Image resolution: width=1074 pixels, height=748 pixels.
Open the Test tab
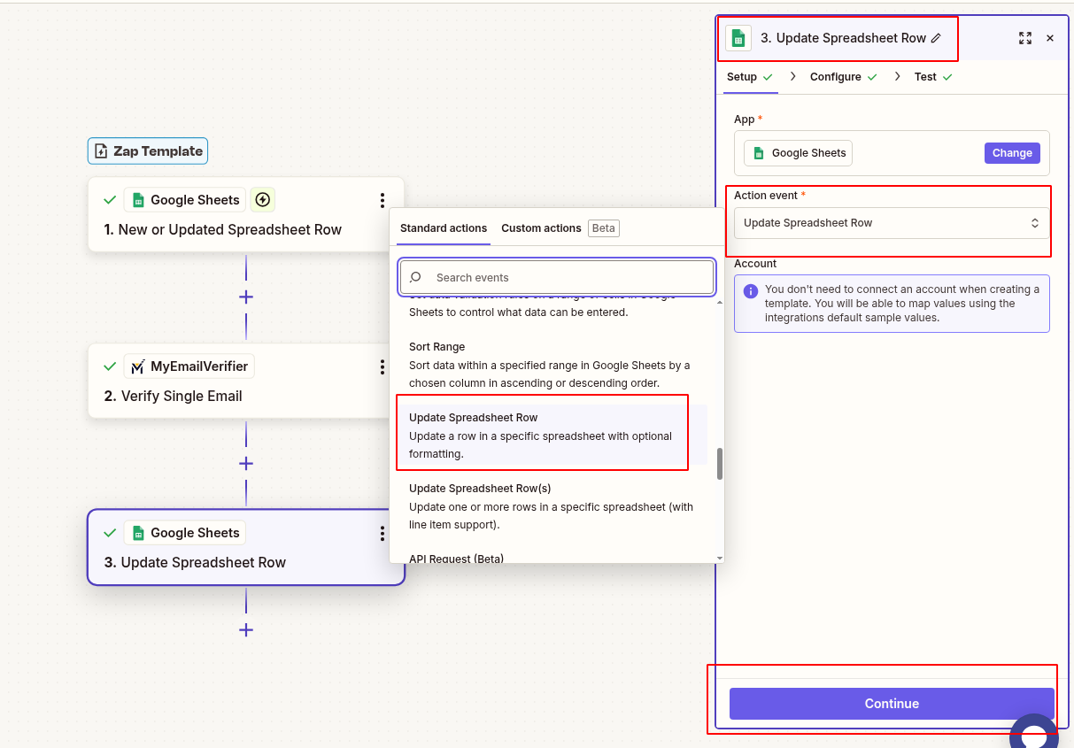coord(924,76)
